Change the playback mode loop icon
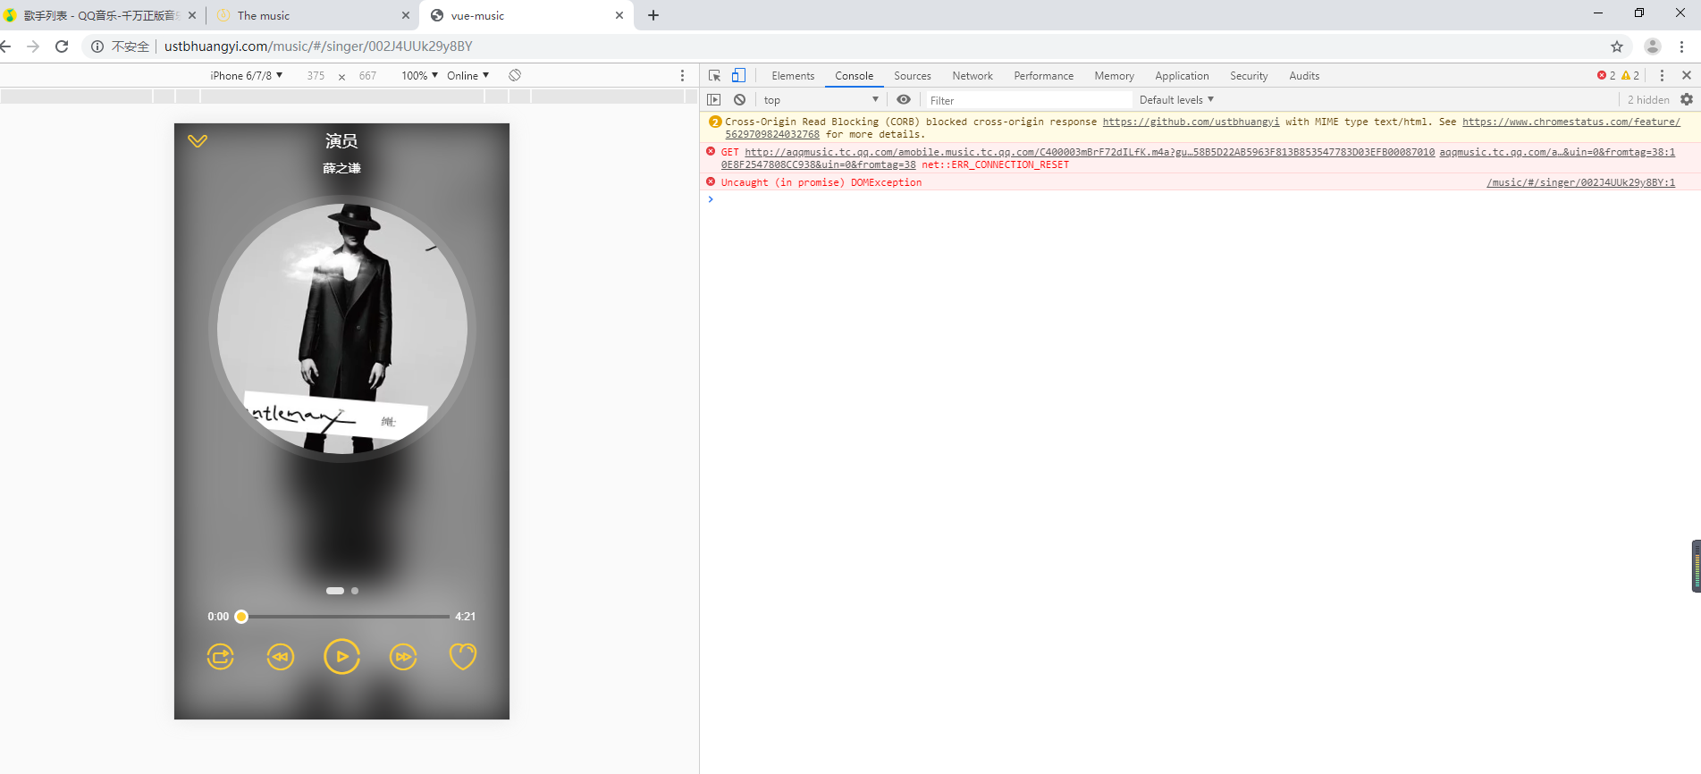The width and height of the screenshot is (1701, 774). point(221,657)
